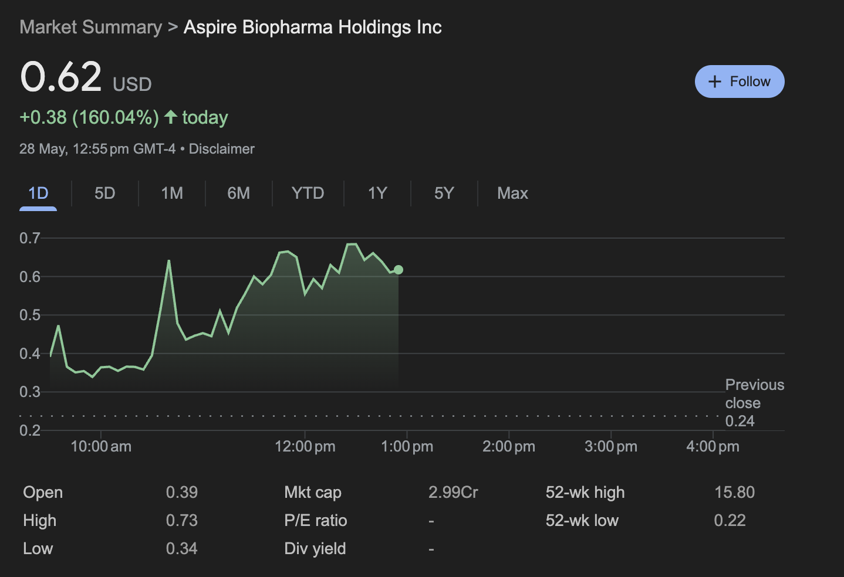
Task: Click the 4:00 pm axis label
Action: pyautogui.click(x=713, y=446)
